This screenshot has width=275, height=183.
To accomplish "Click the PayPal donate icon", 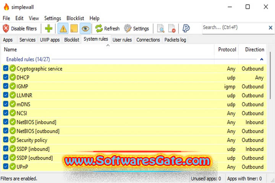I will point(186,28).
